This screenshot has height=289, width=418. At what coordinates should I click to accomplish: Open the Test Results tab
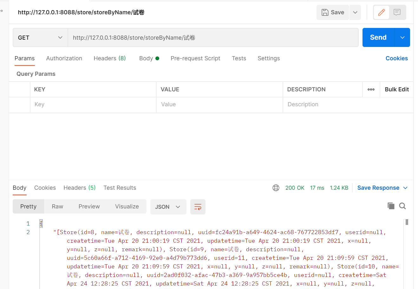pos(120,188)
